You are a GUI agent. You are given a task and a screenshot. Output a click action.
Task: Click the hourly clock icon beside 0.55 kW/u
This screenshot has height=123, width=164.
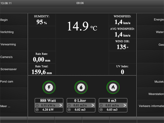tap(37, 105)
